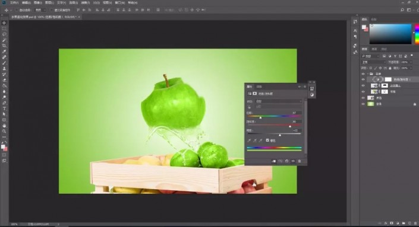Toggle adjustment visibility eye in Properties panel
This screenshot has width=419, height=227.
tap(293, 161)
